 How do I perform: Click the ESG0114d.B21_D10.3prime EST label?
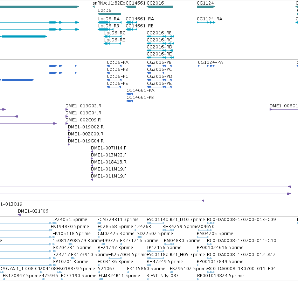tap(175, 220)
